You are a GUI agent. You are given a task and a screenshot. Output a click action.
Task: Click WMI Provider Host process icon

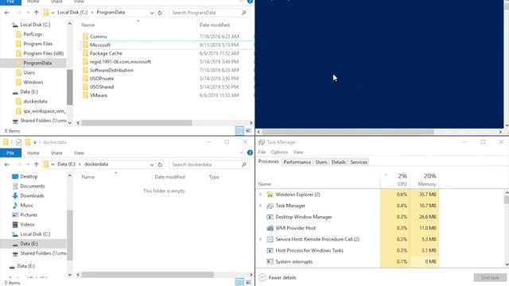pyautogui.click(x=270, y=228)
